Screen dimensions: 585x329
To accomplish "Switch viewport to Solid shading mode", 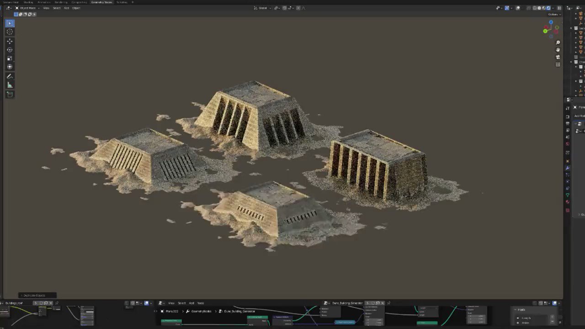I will pos(540,8).
